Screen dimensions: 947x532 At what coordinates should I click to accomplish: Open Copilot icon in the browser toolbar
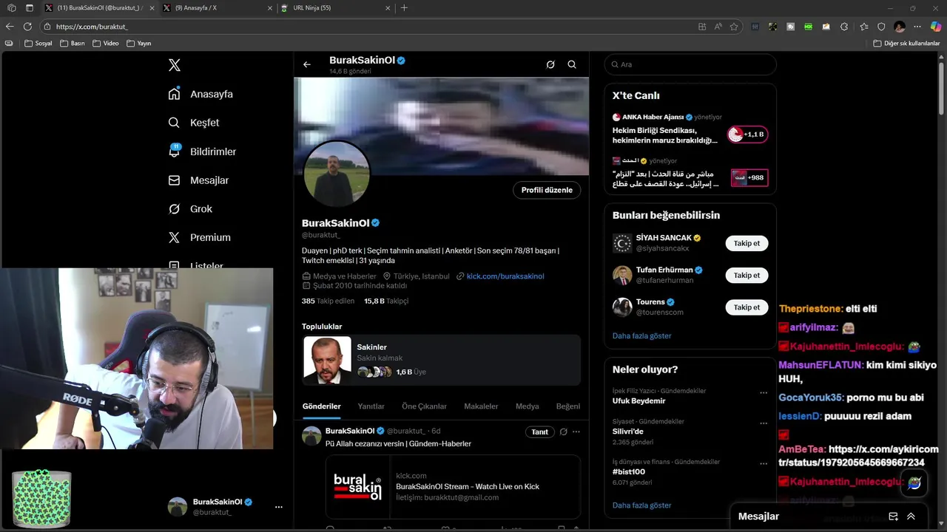coord(936,27)
